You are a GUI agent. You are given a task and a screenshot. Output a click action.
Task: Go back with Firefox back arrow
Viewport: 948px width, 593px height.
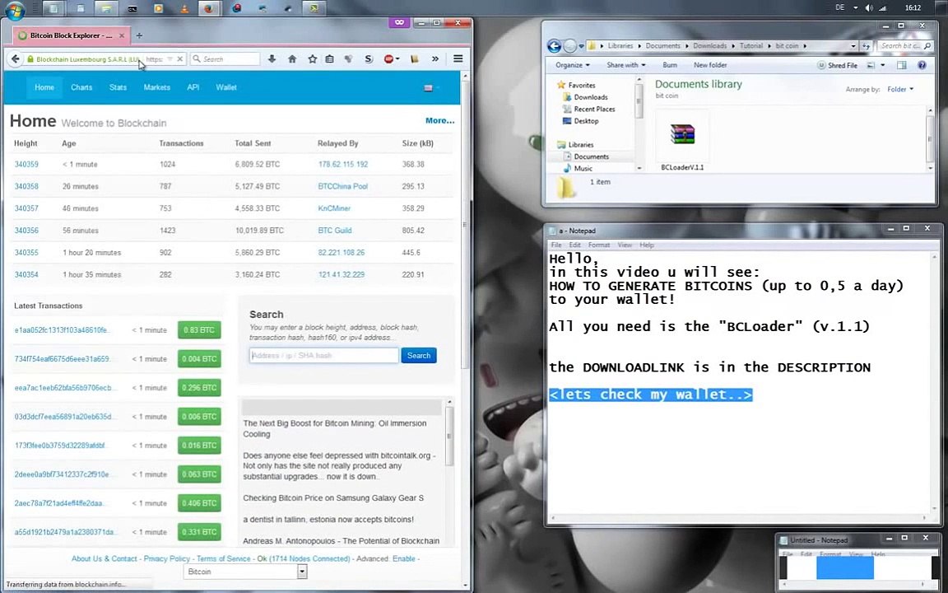click(15, 58)
